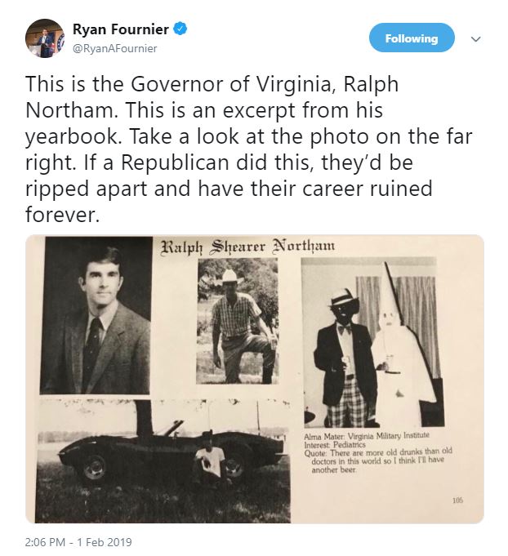Image resolution: width=508 pixels, height=556 pixels.
Task: Open the @RyanAFournier handle link
Action: (x=114, y=49)
